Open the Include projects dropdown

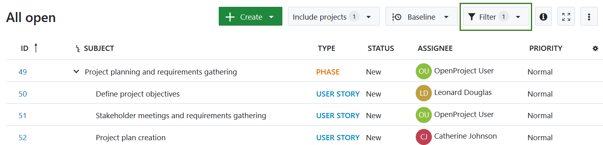tap(334, 16)
